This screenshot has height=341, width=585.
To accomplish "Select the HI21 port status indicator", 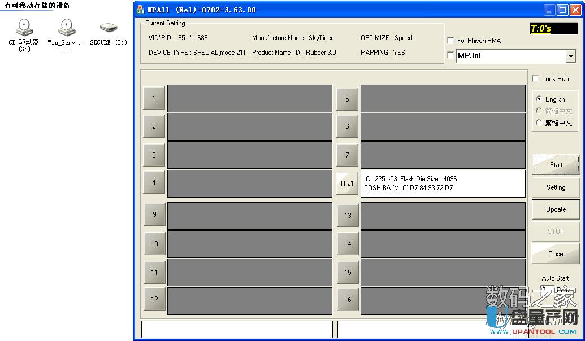I will point(347,183).
